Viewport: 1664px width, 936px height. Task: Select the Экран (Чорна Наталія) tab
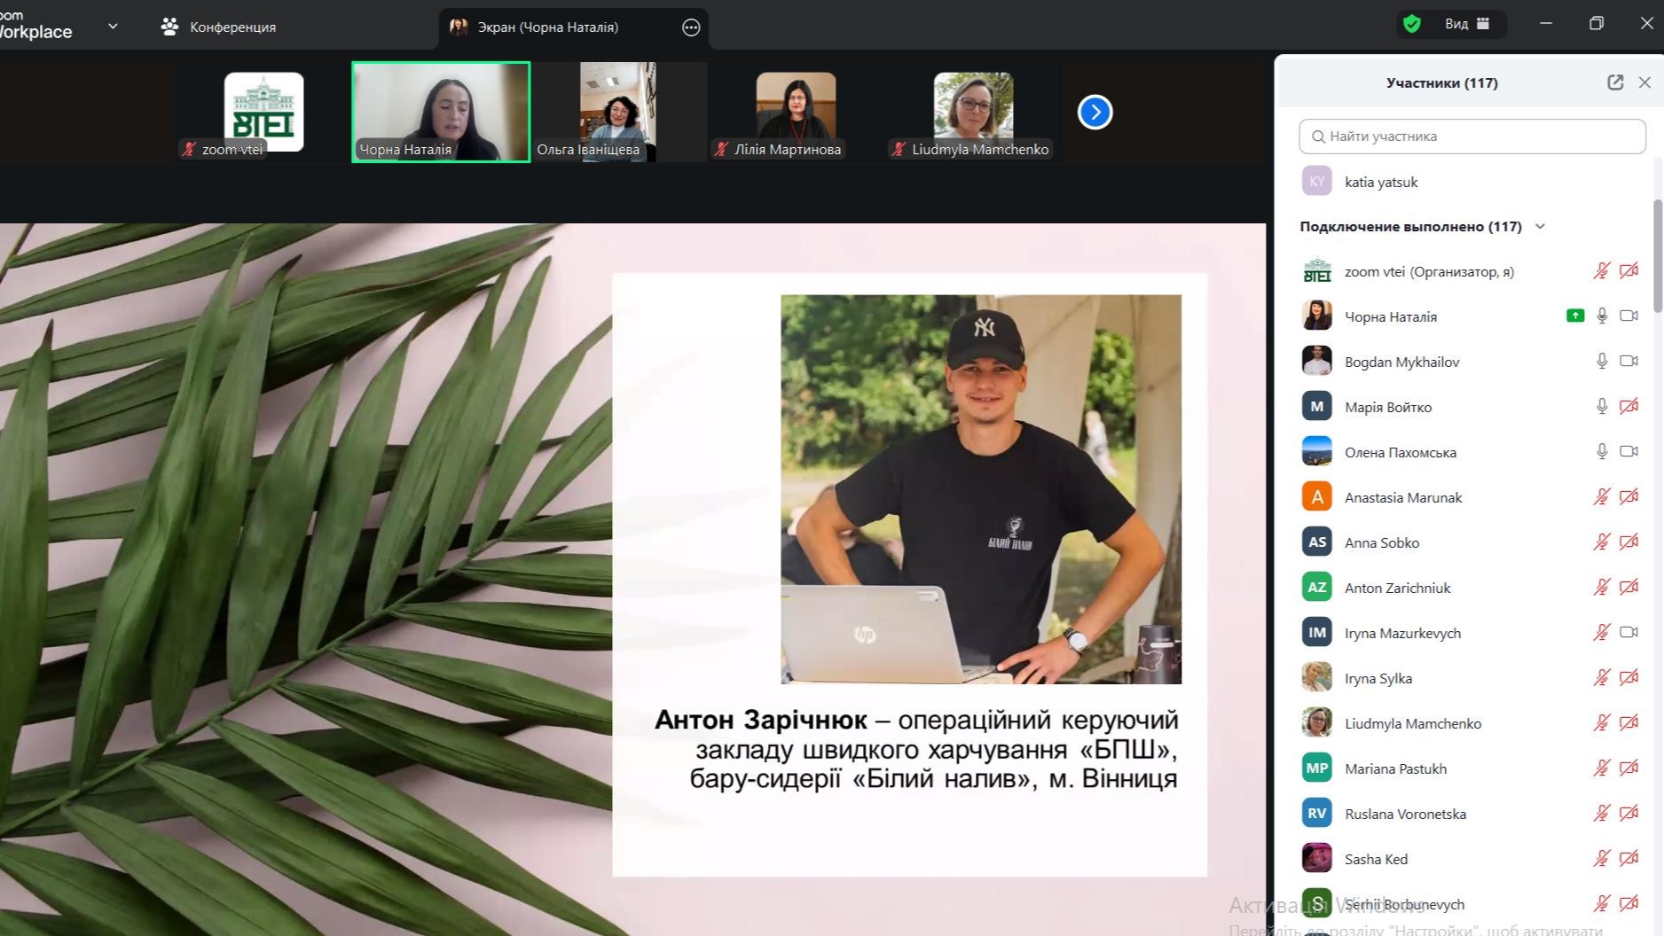click(x=547, y=27)
